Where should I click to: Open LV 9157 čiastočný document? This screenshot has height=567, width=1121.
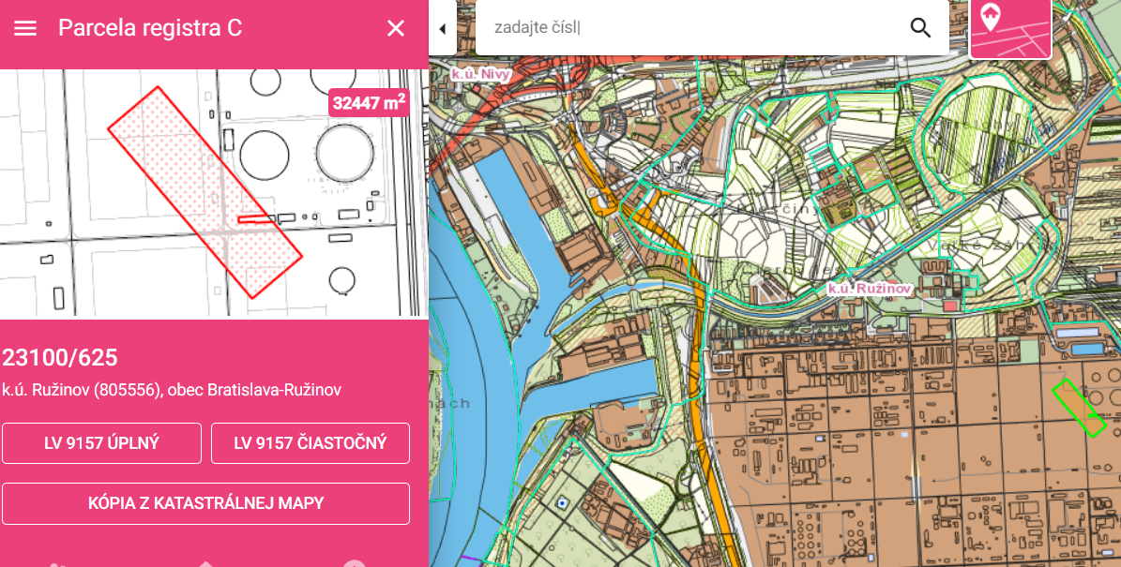[311, 443]
